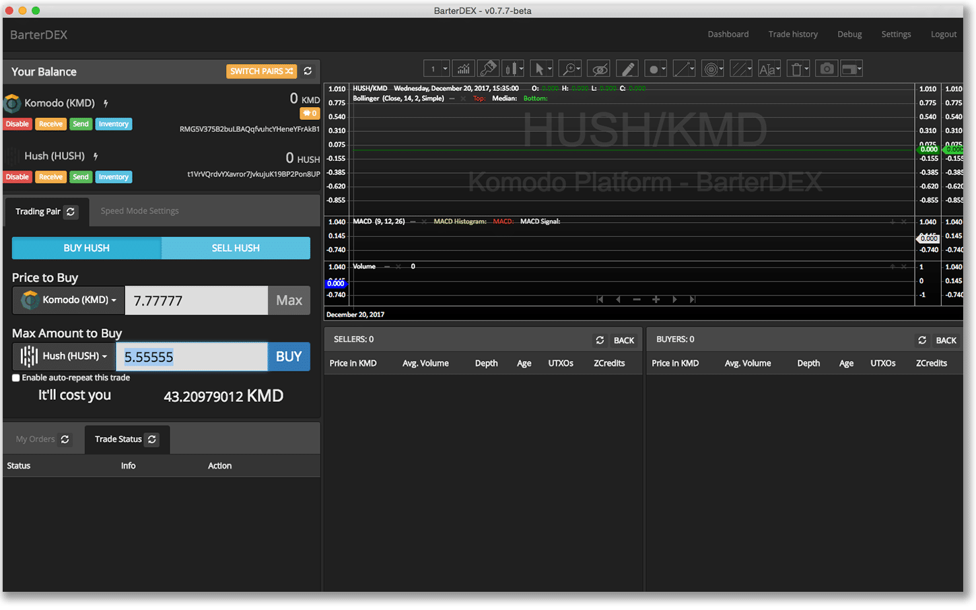This screenshot has width=976, height=610.
Task: Click the Max button
Action: [289, 300]
